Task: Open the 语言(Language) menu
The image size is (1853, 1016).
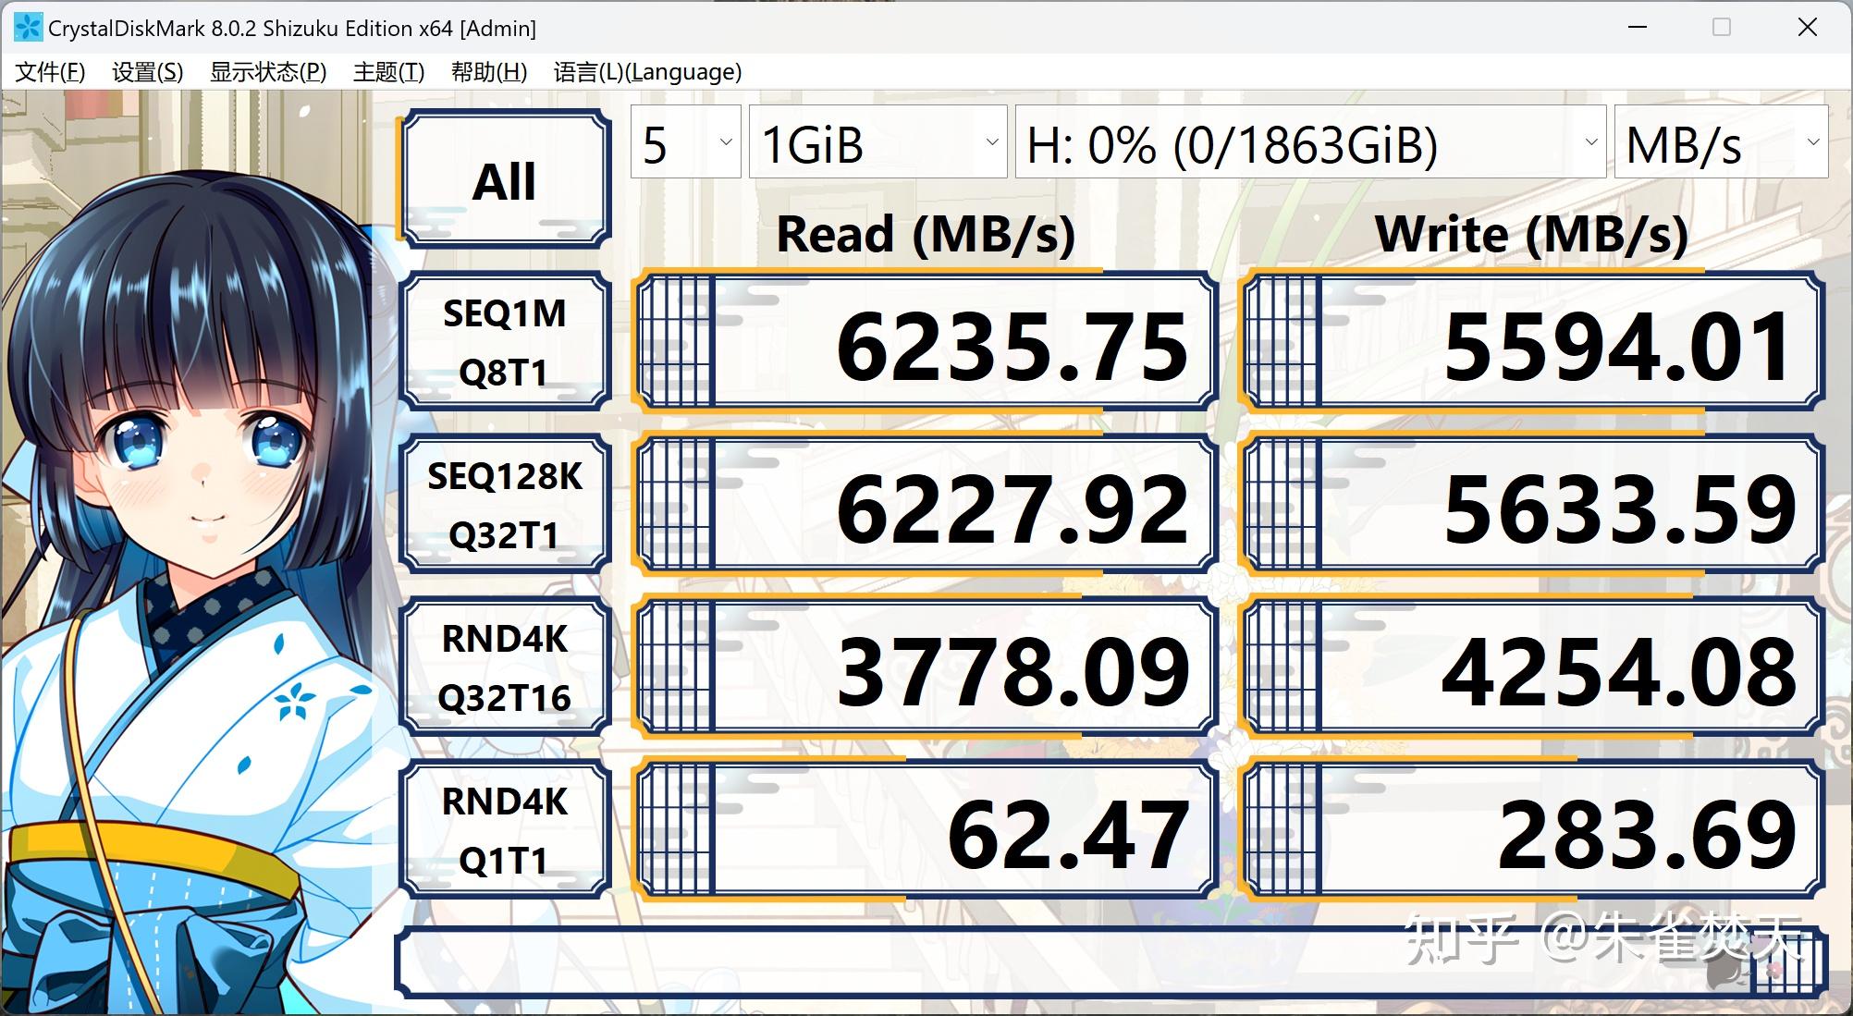Action: click(x=646, y=71)
